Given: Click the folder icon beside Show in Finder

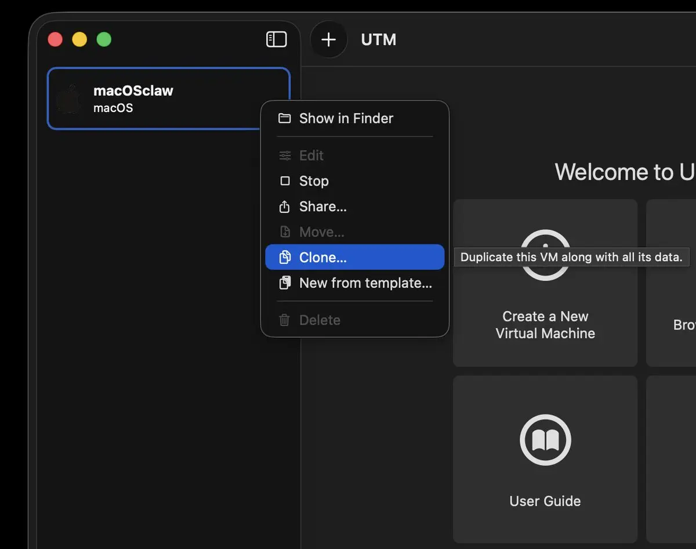Looking at the screenshot, I should tap(284, 118).
